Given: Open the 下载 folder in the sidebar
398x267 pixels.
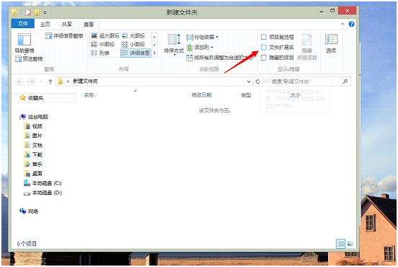Looking at the screenshot, I should tap(37, 154).
